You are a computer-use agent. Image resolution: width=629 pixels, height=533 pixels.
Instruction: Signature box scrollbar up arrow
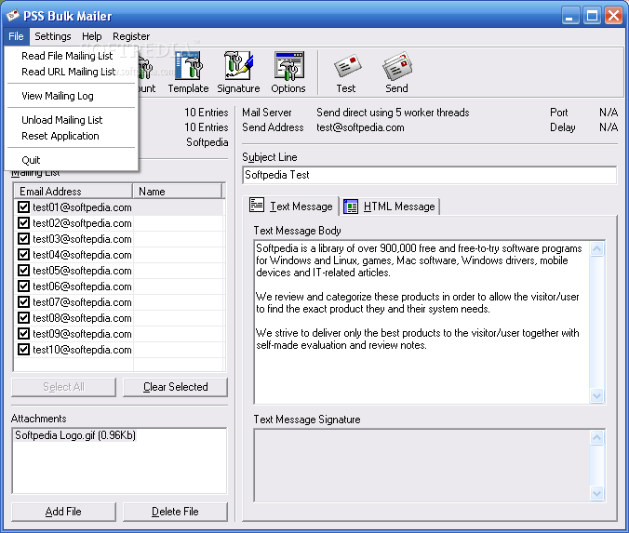pyautogui.click(x=597, y=437)
